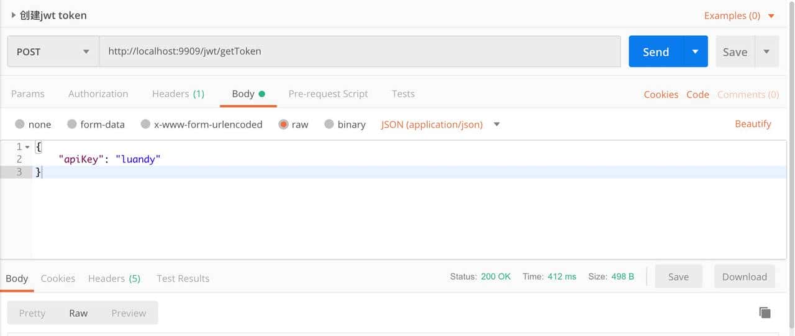The image size is (795, 336).
Task: Open the Save options dropdown arrow
Action: pyautogui.click(x=766, y=51)
